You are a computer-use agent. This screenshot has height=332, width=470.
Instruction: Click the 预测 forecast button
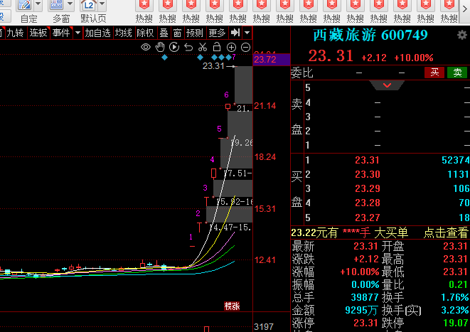pyautogui.click(x=195, y=33)
